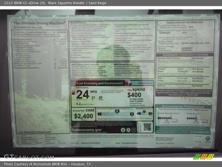Select the smog rating marker 5
Image resolution: width=222 pixels, height=167 pixels.
tap(144, 112)
